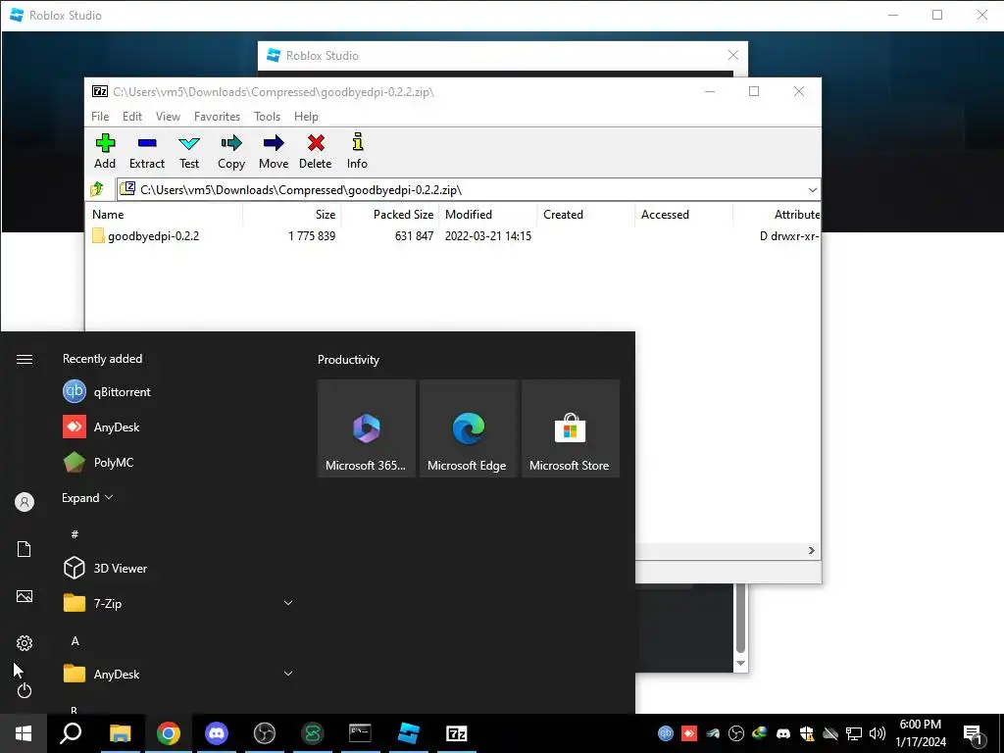Open the Microsoft 365 tile
This screenshot has width=1004, height=753.
tap(367, 428)
